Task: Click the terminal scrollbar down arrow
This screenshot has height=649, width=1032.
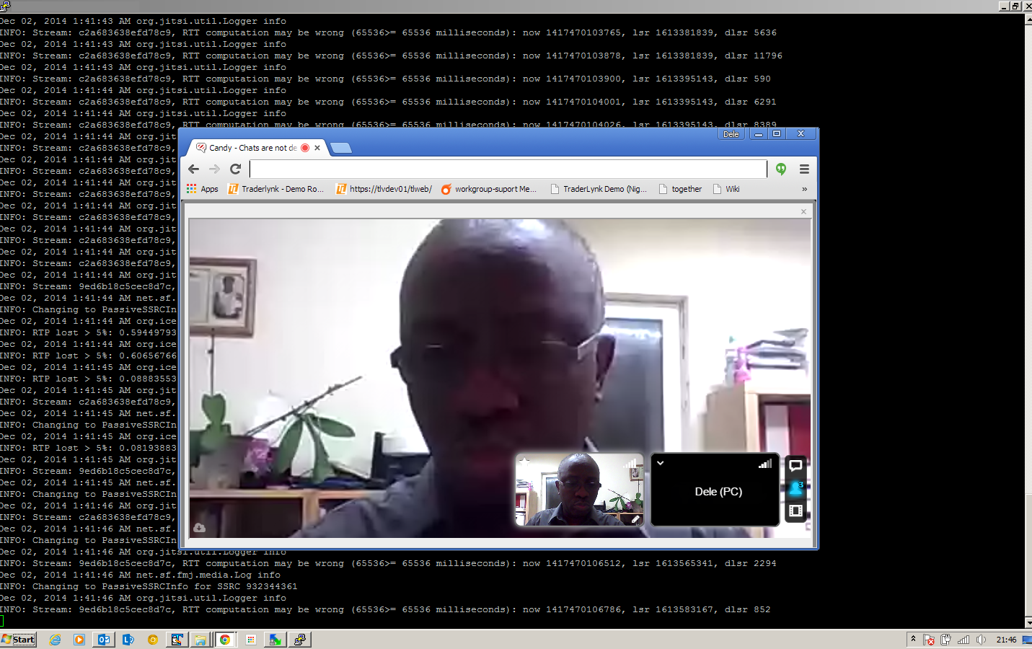Action: [x=1028, y=622]
